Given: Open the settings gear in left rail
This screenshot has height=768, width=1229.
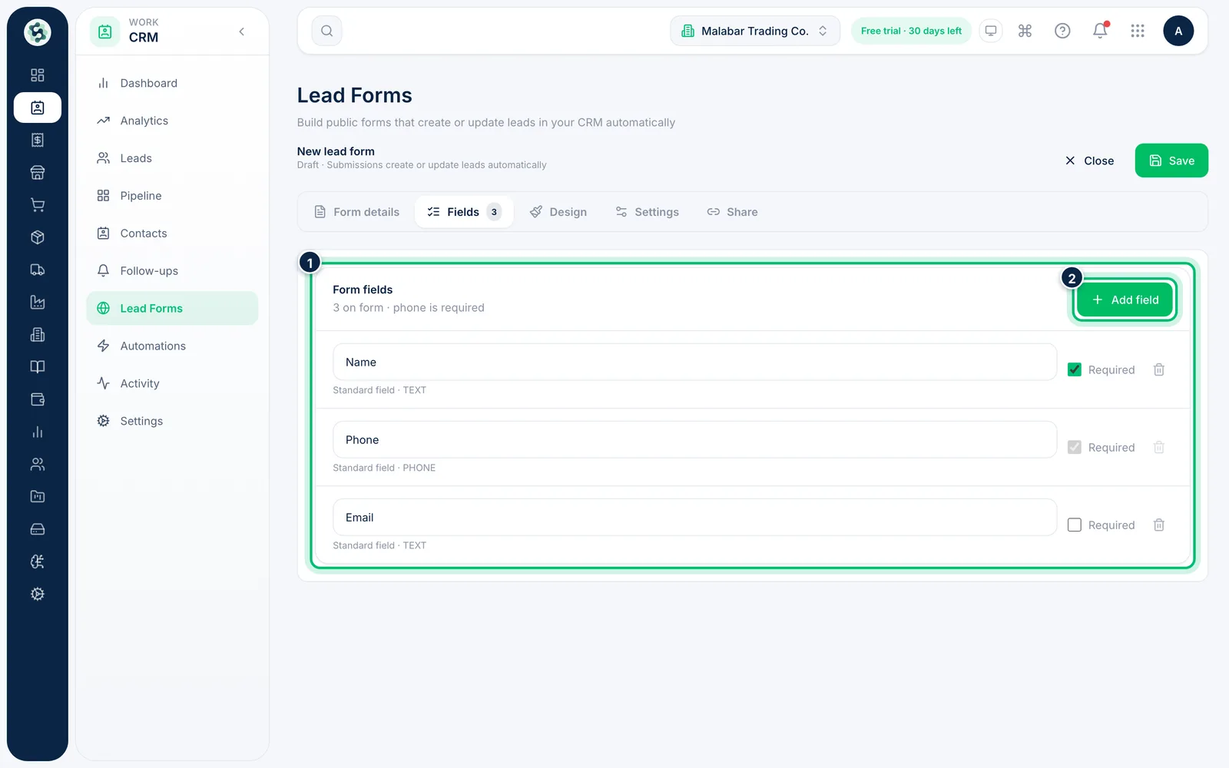Looking at the screenshot, I should pos(37,594).
